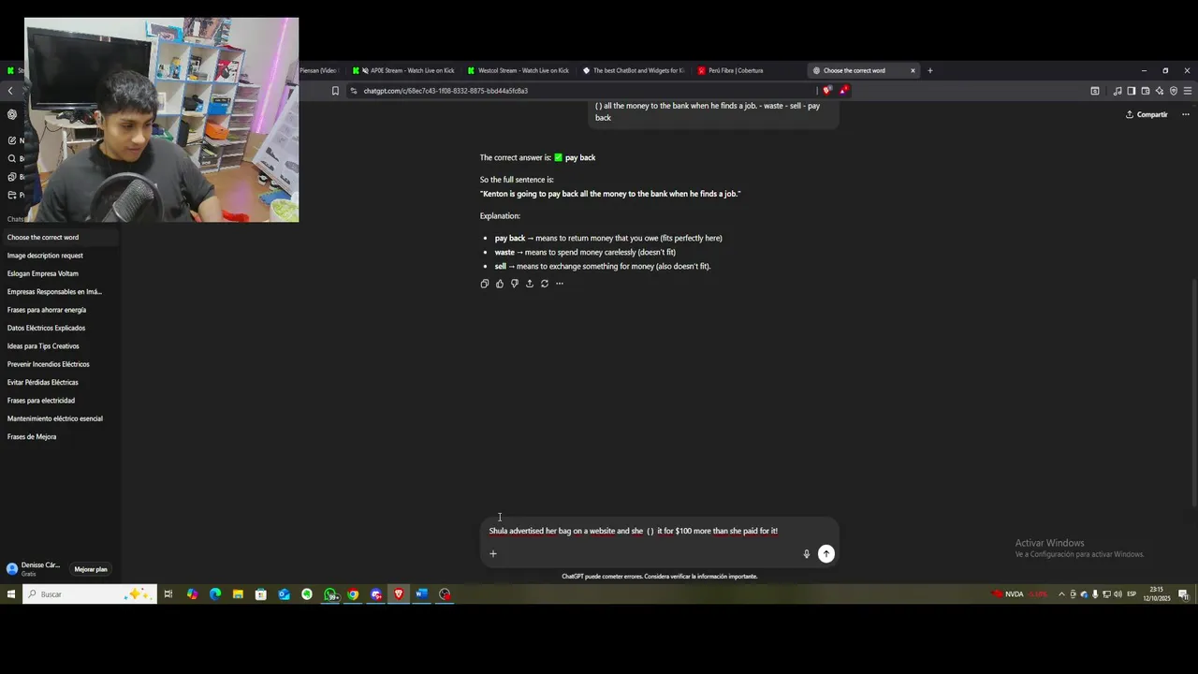
Task: Regenerate the ChatGPT response
Action: point(544,284)
